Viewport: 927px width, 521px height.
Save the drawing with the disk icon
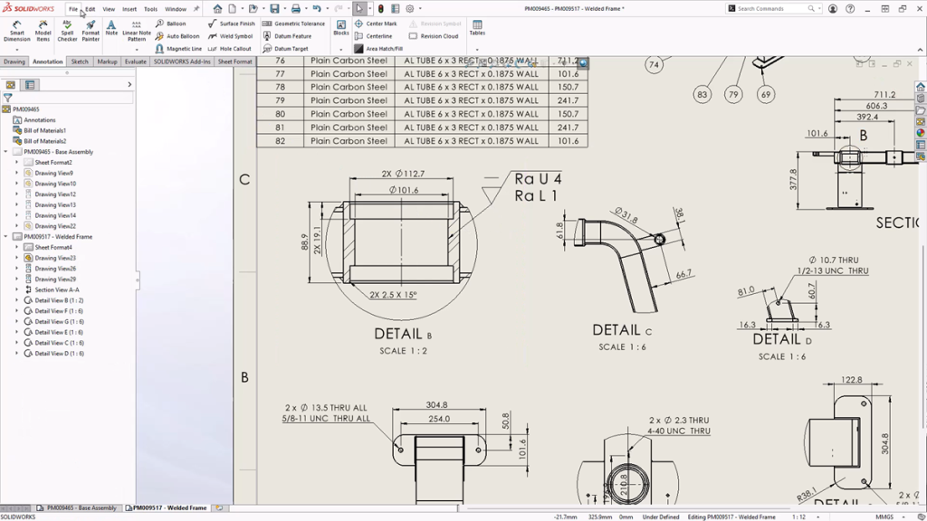274,9
